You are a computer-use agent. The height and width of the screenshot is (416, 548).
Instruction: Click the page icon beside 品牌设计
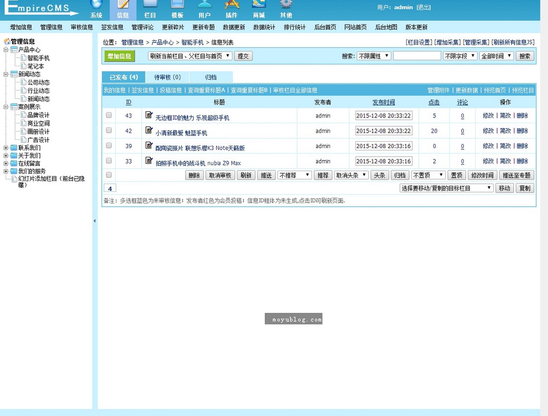coord(24,115)
